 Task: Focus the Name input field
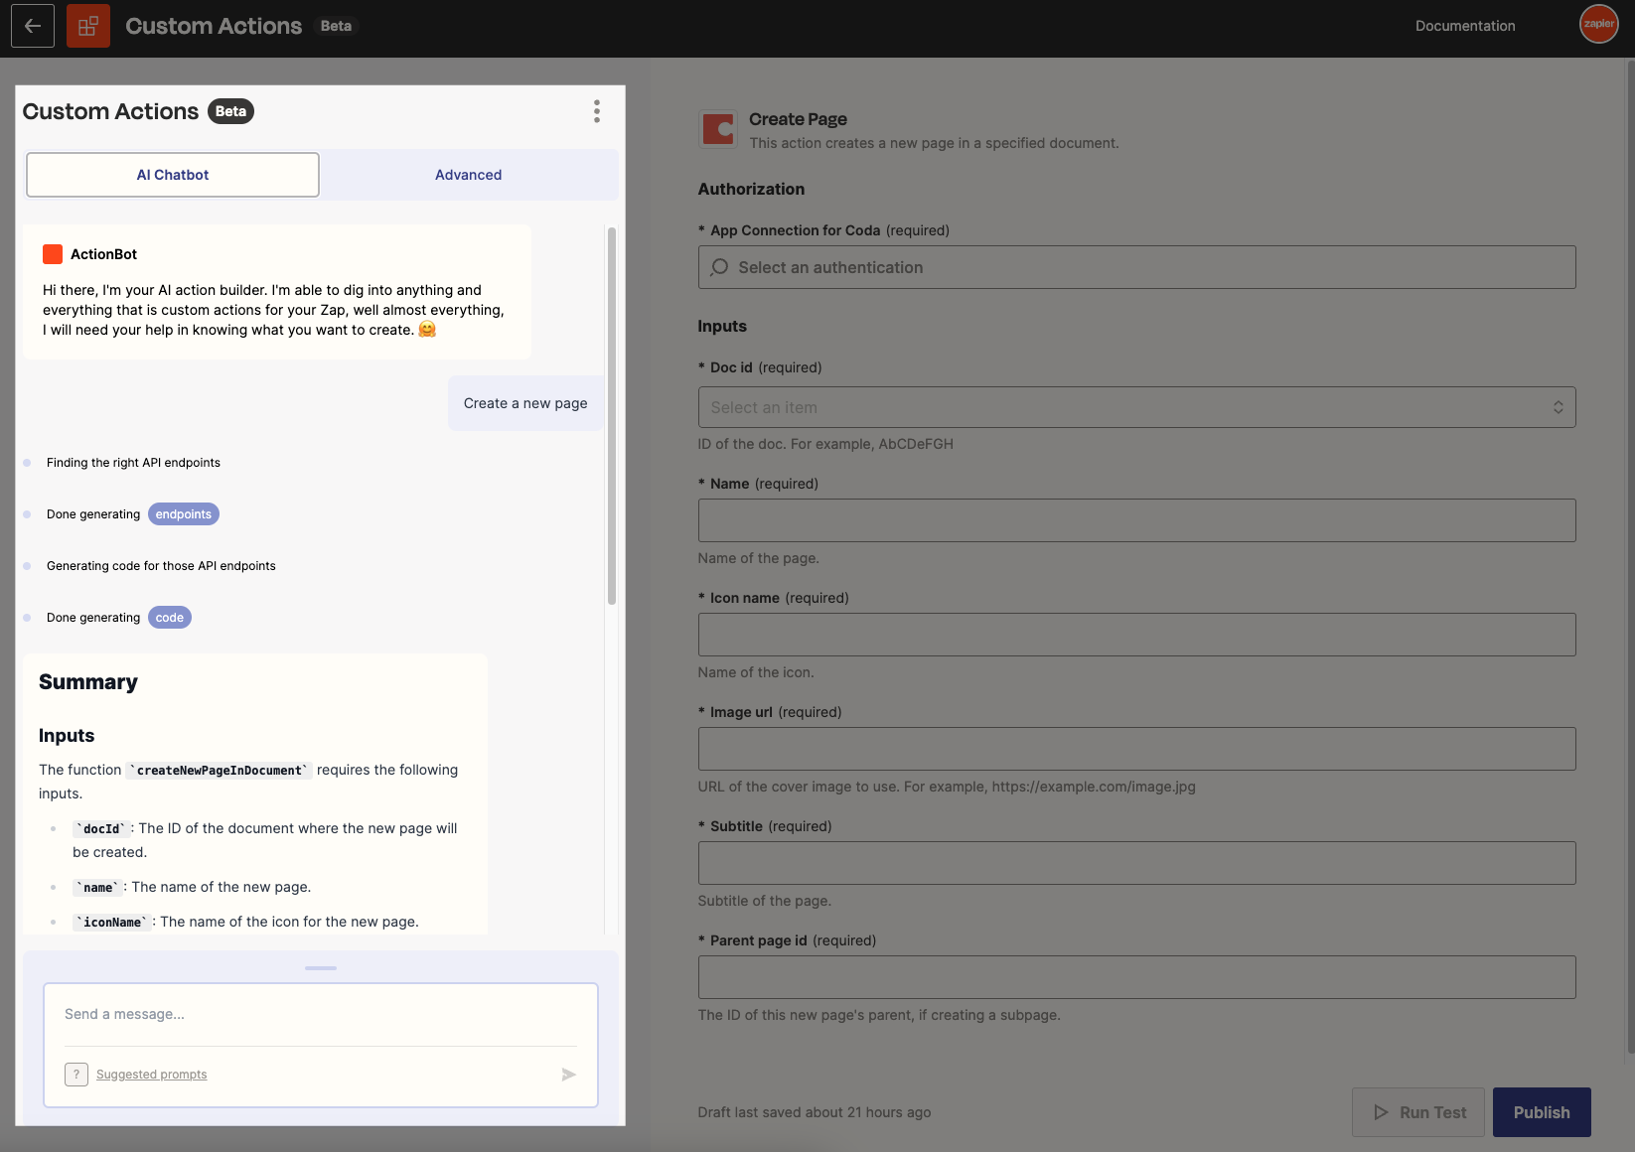pyautogui.click(x=1136, y=520)
